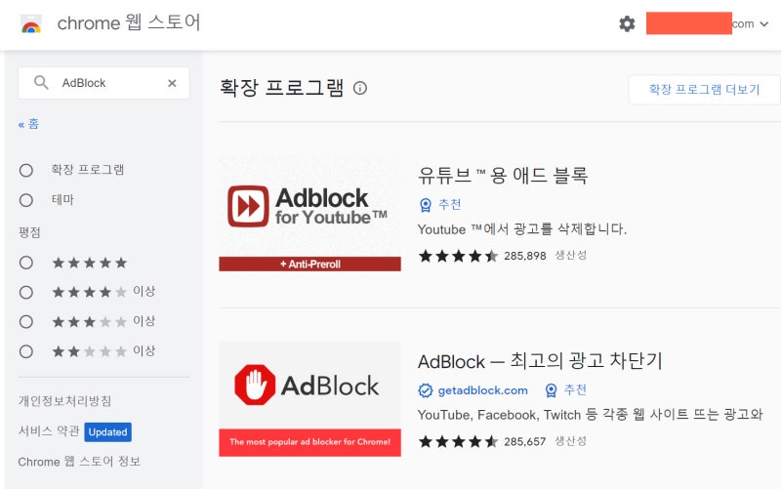The height and width of the screenshot is (489, 781).
Task: Open the 서비스 약관 link
Action: [49, 430]
